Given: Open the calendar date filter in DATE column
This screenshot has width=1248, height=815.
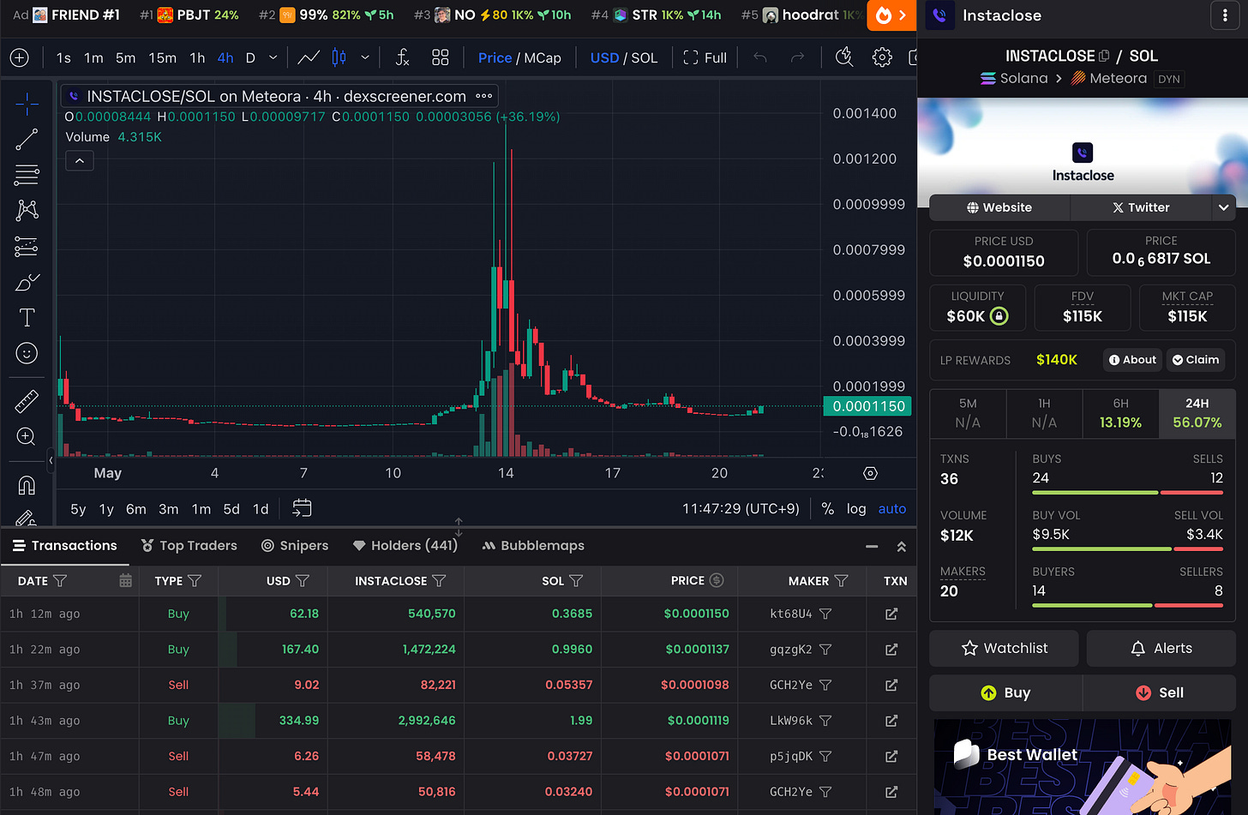Looking at the screenshot, I should point(125,581).
